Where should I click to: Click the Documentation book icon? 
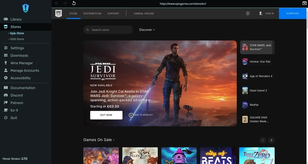coord(6,88)
